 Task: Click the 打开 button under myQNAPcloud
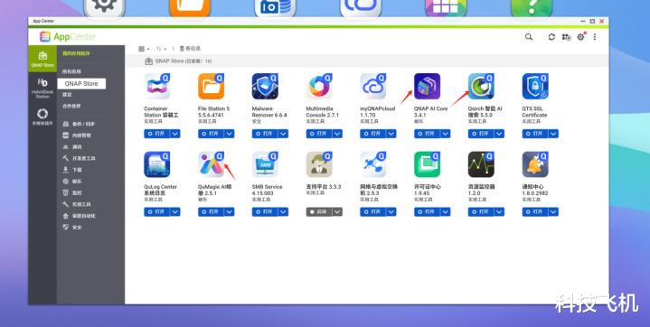pyautogui.click(x=372, y=134)
